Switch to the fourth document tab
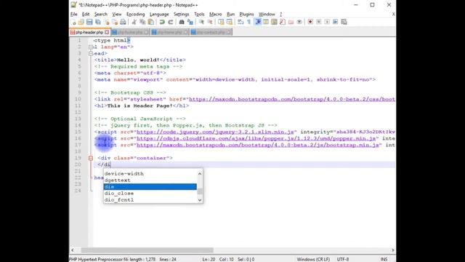Viewport: 465px width, 262px height. pos(211,32)
